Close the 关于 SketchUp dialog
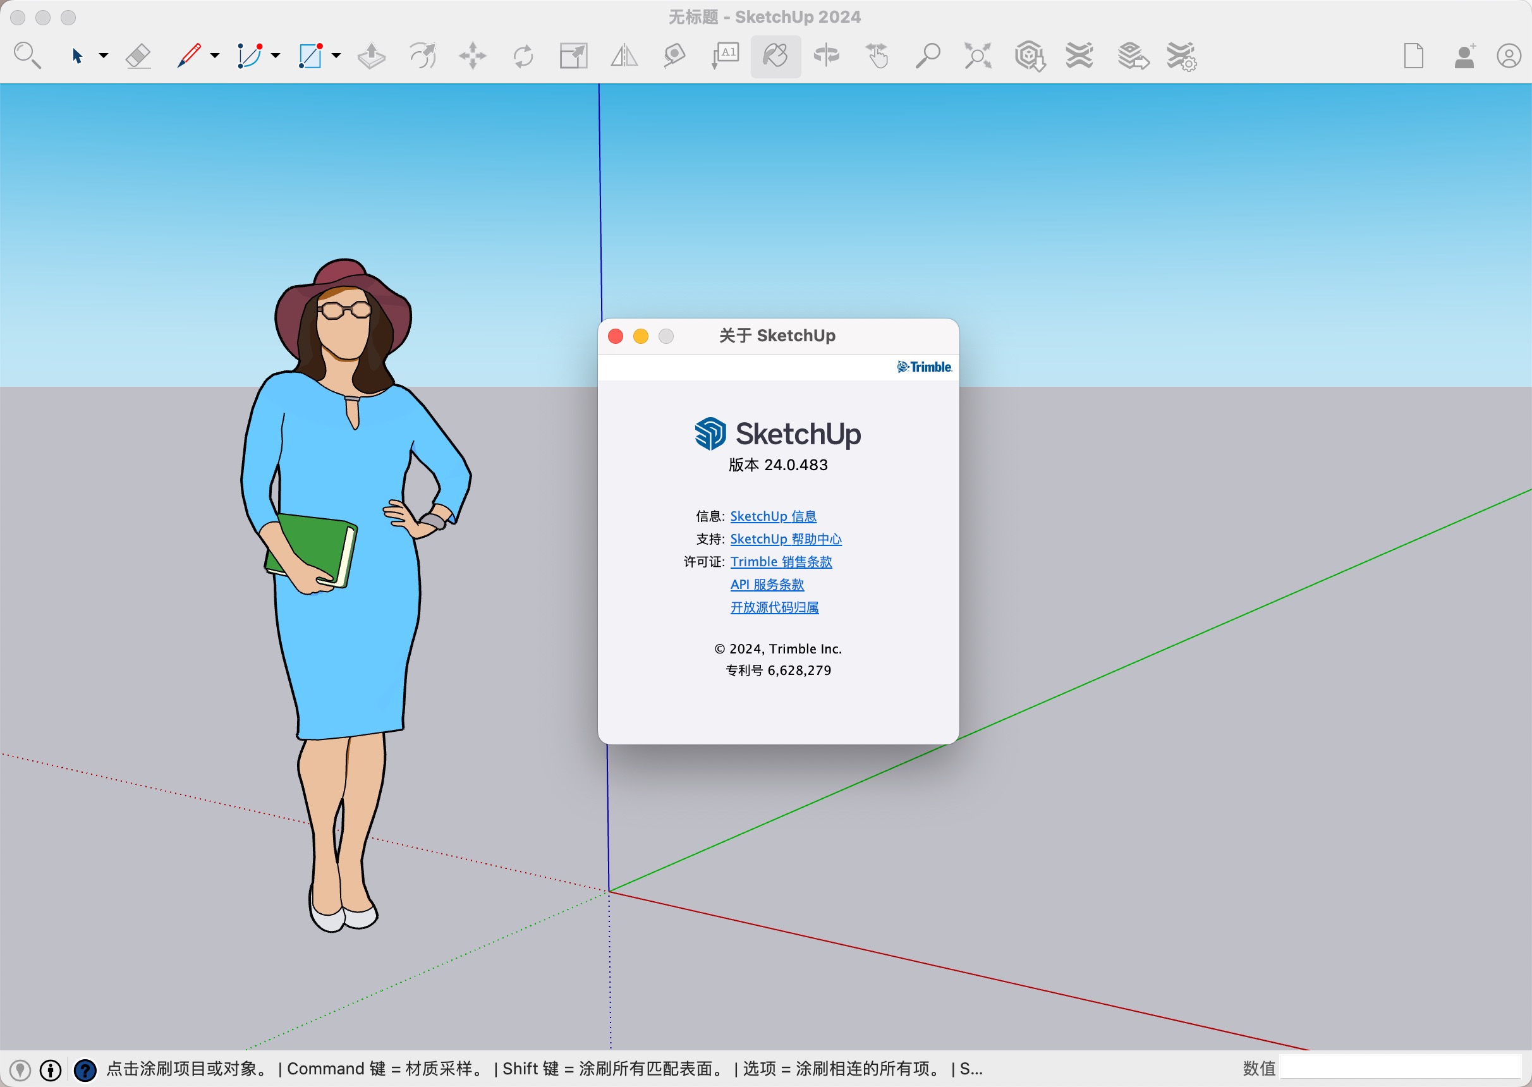 point(616,336)
